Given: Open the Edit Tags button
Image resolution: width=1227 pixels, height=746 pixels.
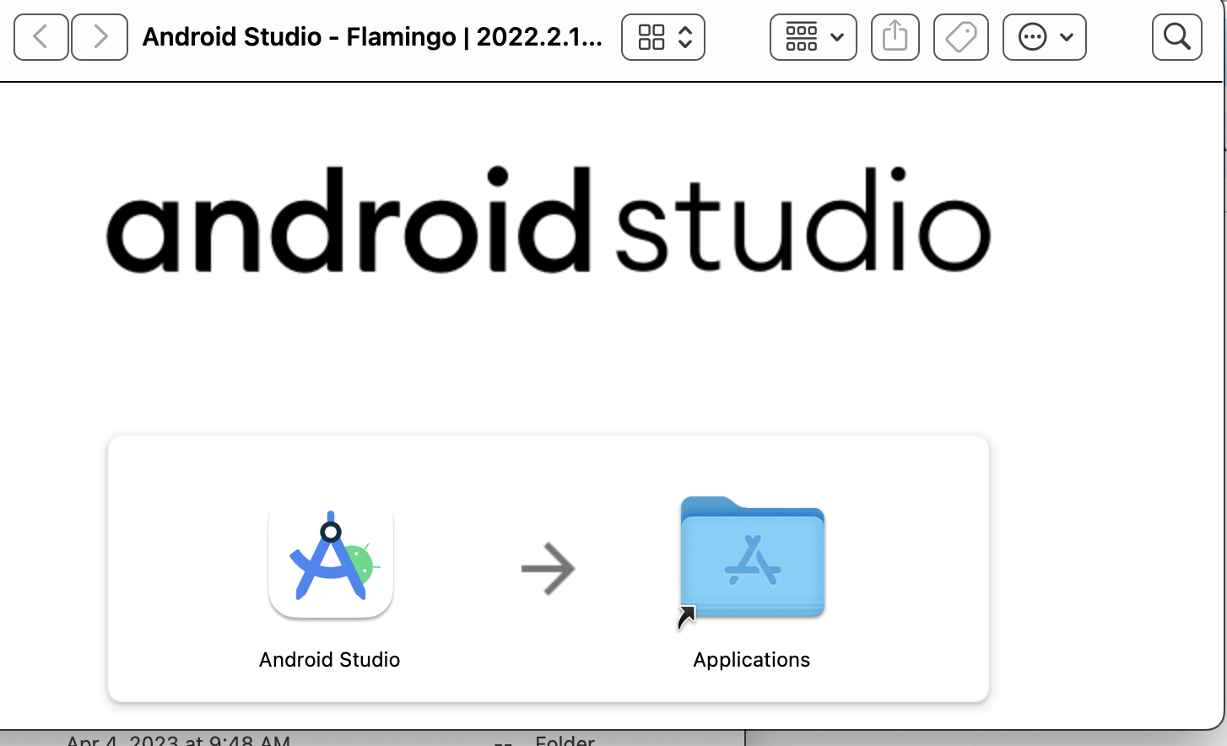Looking at the screenshot, I should click(x=960, y=37).
